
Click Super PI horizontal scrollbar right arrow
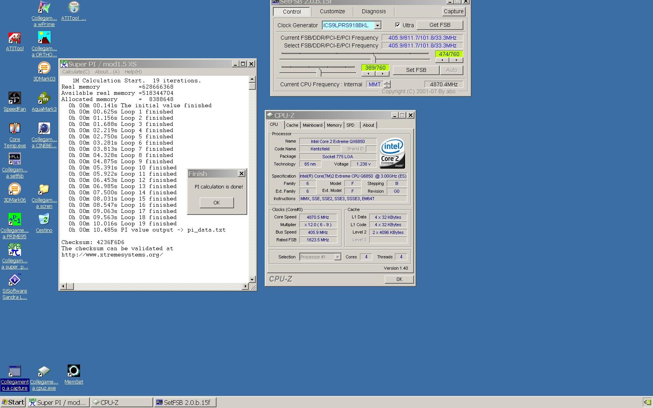[245, 286]
